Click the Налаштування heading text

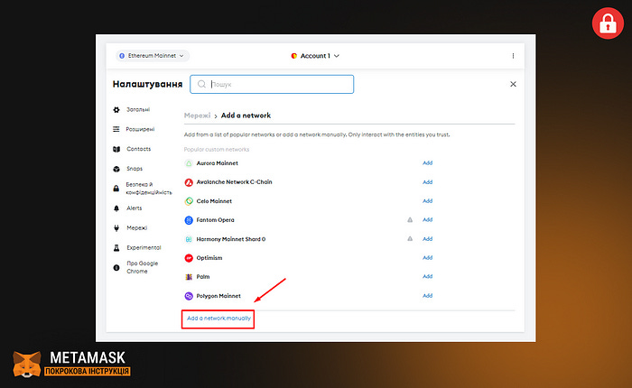(x=147, y=84)
